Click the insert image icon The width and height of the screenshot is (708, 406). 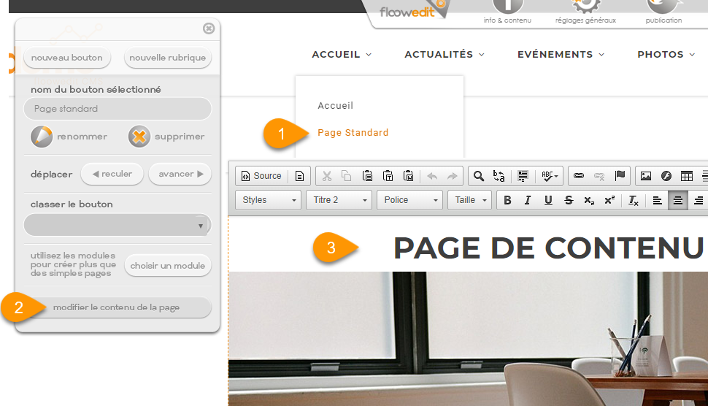coord(646,176)
